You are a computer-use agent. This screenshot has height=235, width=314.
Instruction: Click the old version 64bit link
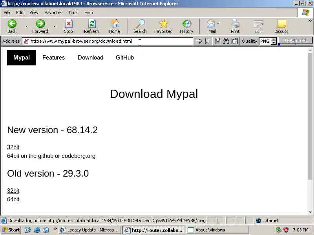[13, 199]
